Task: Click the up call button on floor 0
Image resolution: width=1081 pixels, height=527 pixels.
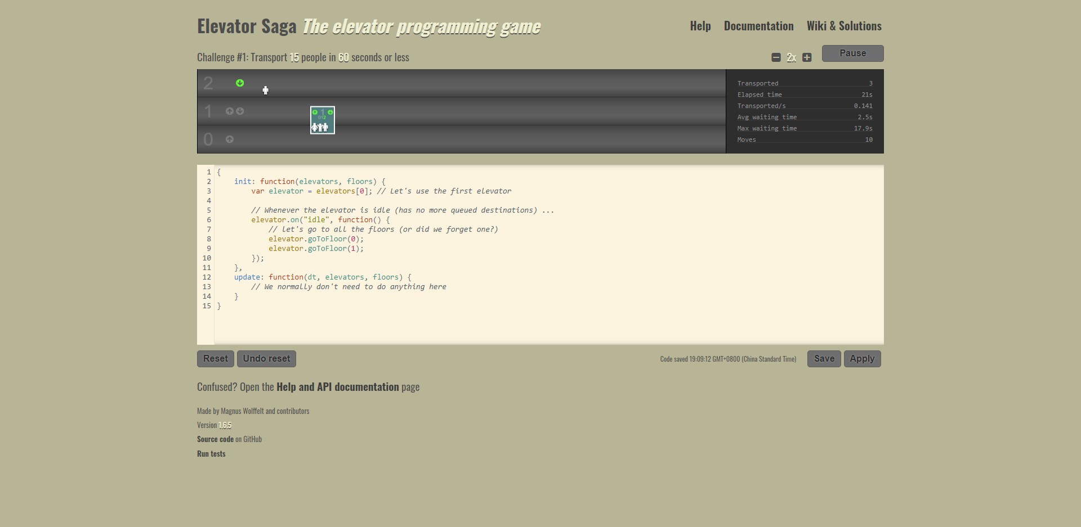Action: coord(230,139)
